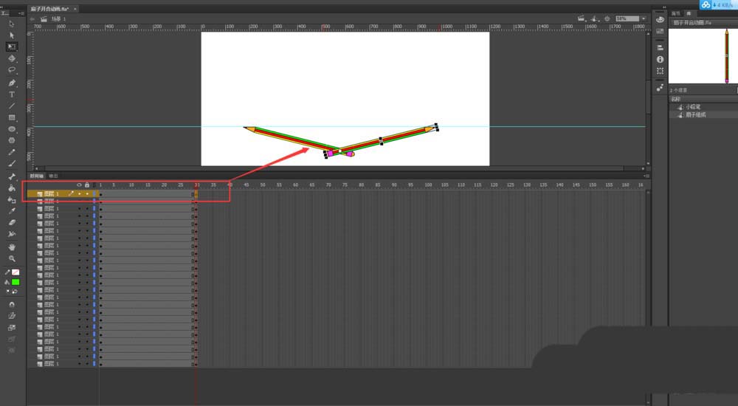Select the 扇子开合动画.fla document tab
Screen dimensions: 738x406
(x=49, y=8)
